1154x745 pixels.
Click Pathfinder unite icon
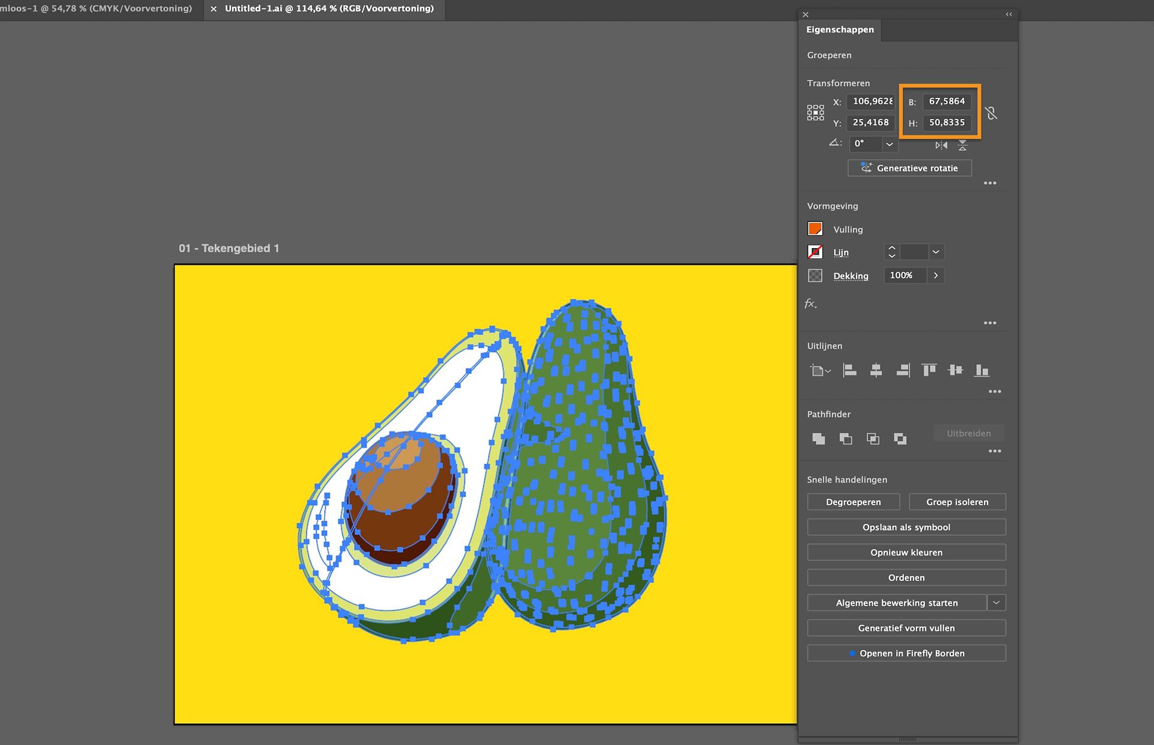coord(819,439)
